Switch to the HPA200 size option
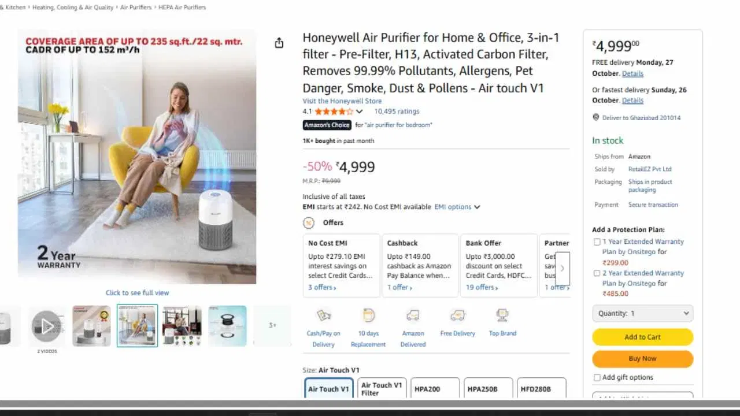Screen dimensions: 740x416 435,388
